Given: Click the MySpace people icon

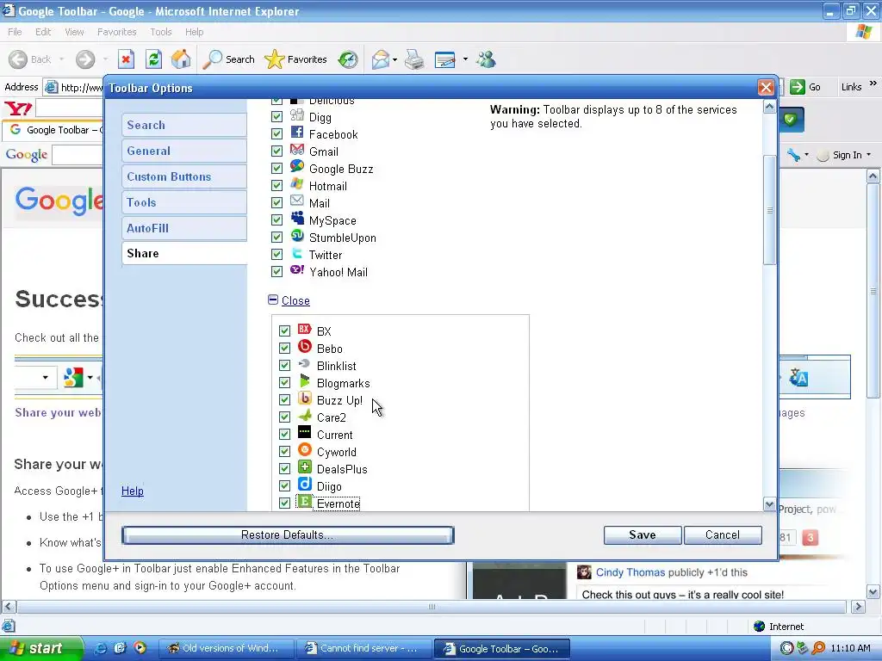Looking at the screenshot, I should point(297,219).
